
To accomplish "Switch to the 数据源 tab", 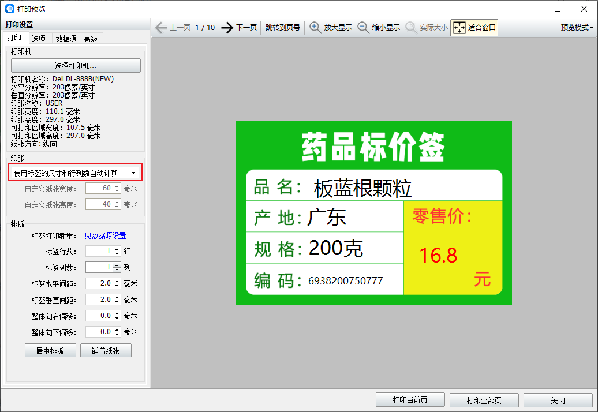I will [66, 39].
